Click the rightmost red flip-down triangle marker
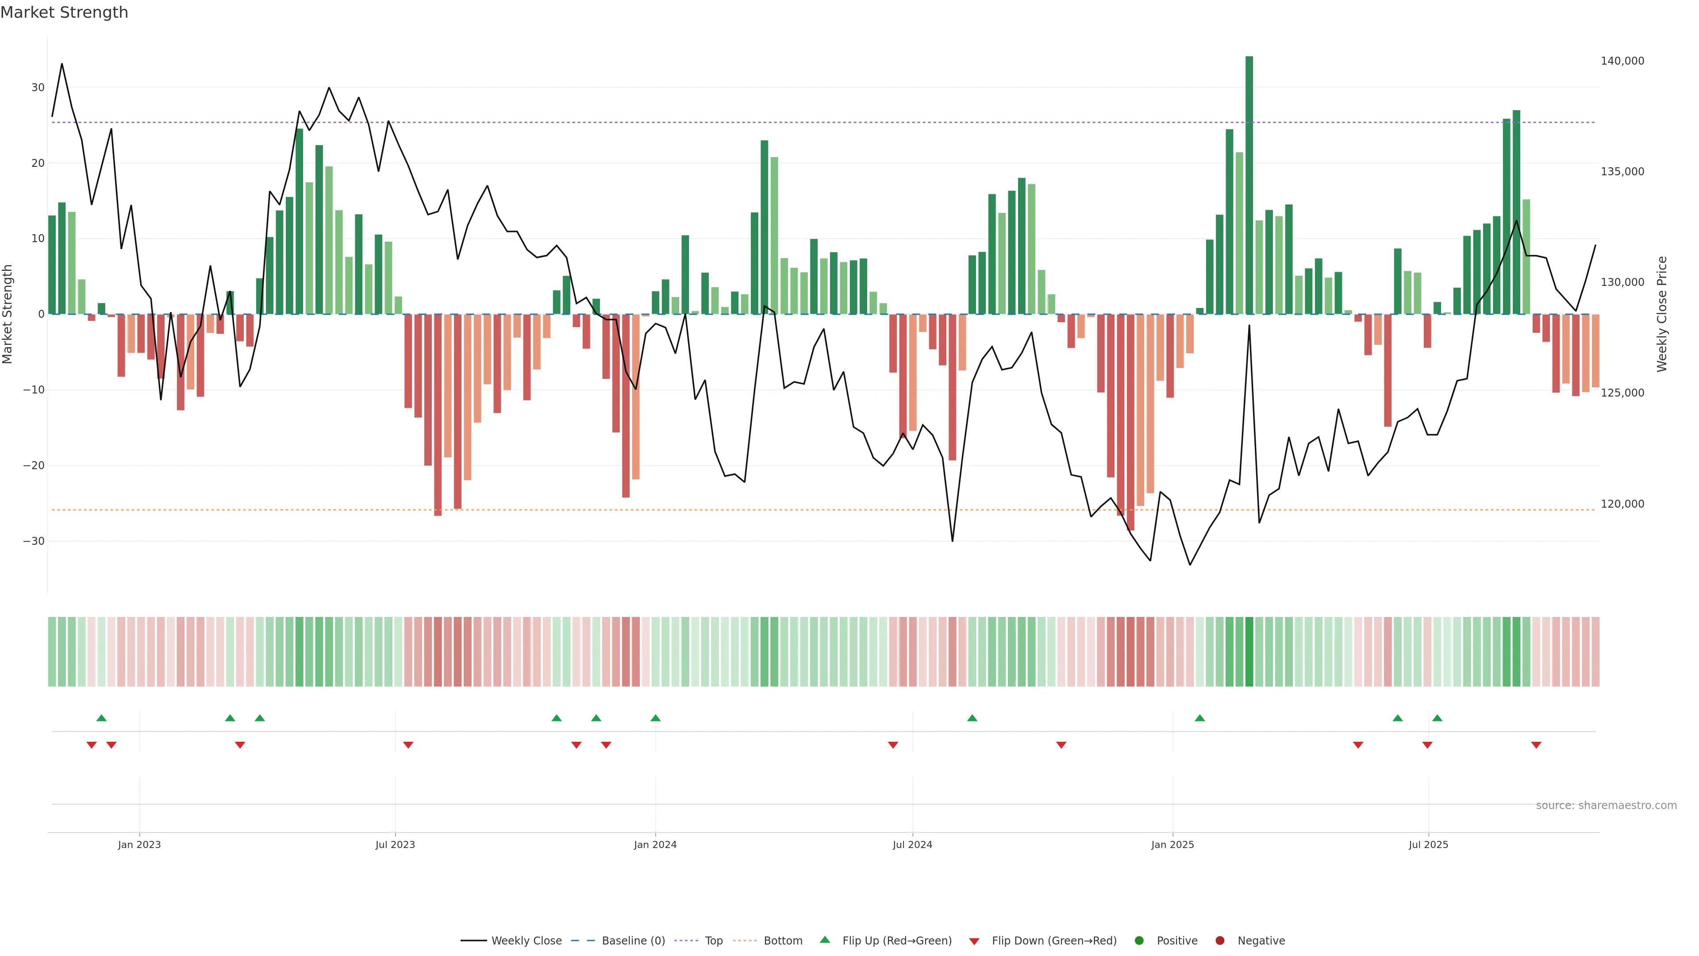Viewport: 1699px width, 956px height. point(1536,745)
